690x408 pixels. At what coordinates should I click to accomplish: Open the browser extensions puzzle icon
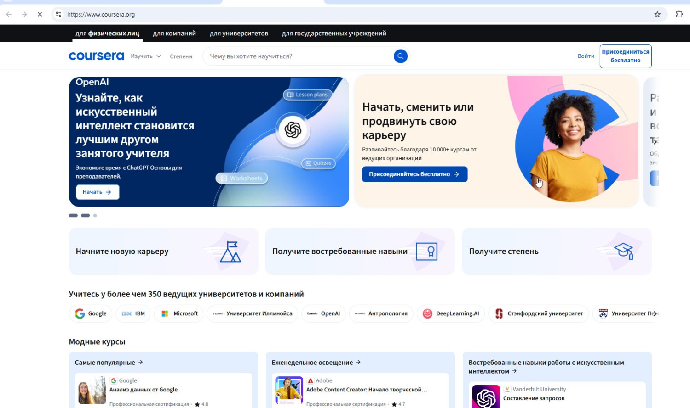click(x=679, y=14)
